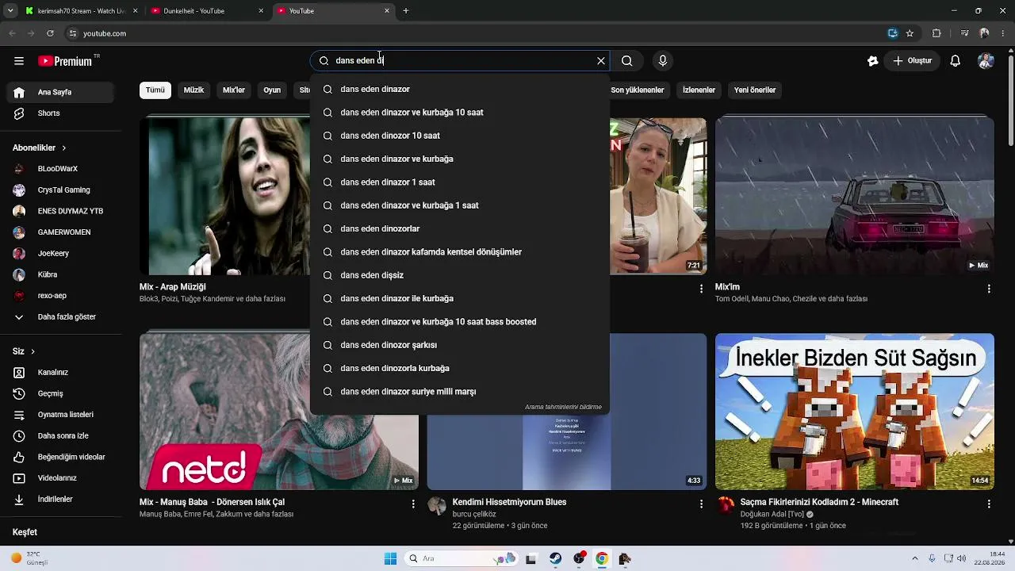1015x571 pixels.
Task: Select the Müzik filter chip
Action: (194, 90)
